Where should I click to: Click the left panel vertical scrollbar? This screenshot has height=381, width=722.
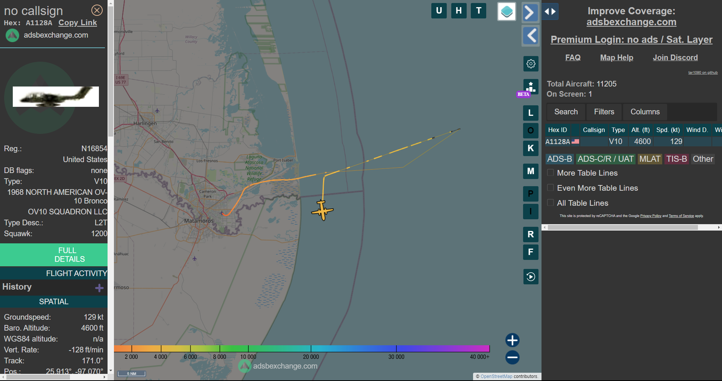[111, 71]
